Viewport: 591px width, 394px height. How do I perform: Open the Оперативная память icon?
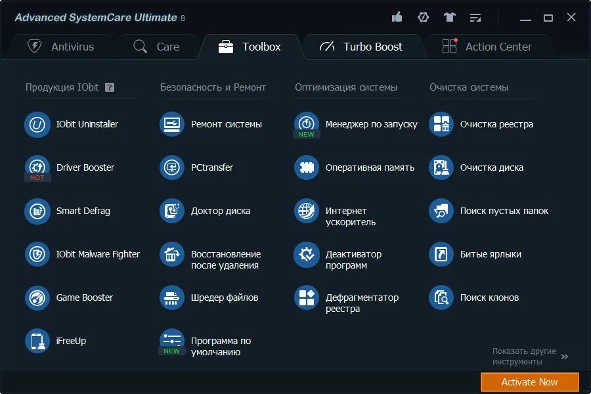307,168
